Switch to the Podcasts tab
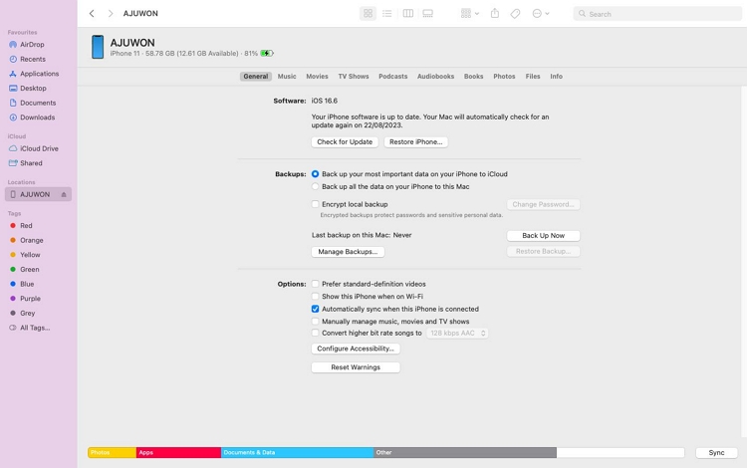Screen dimensions: 747x468 coord(393,77)
